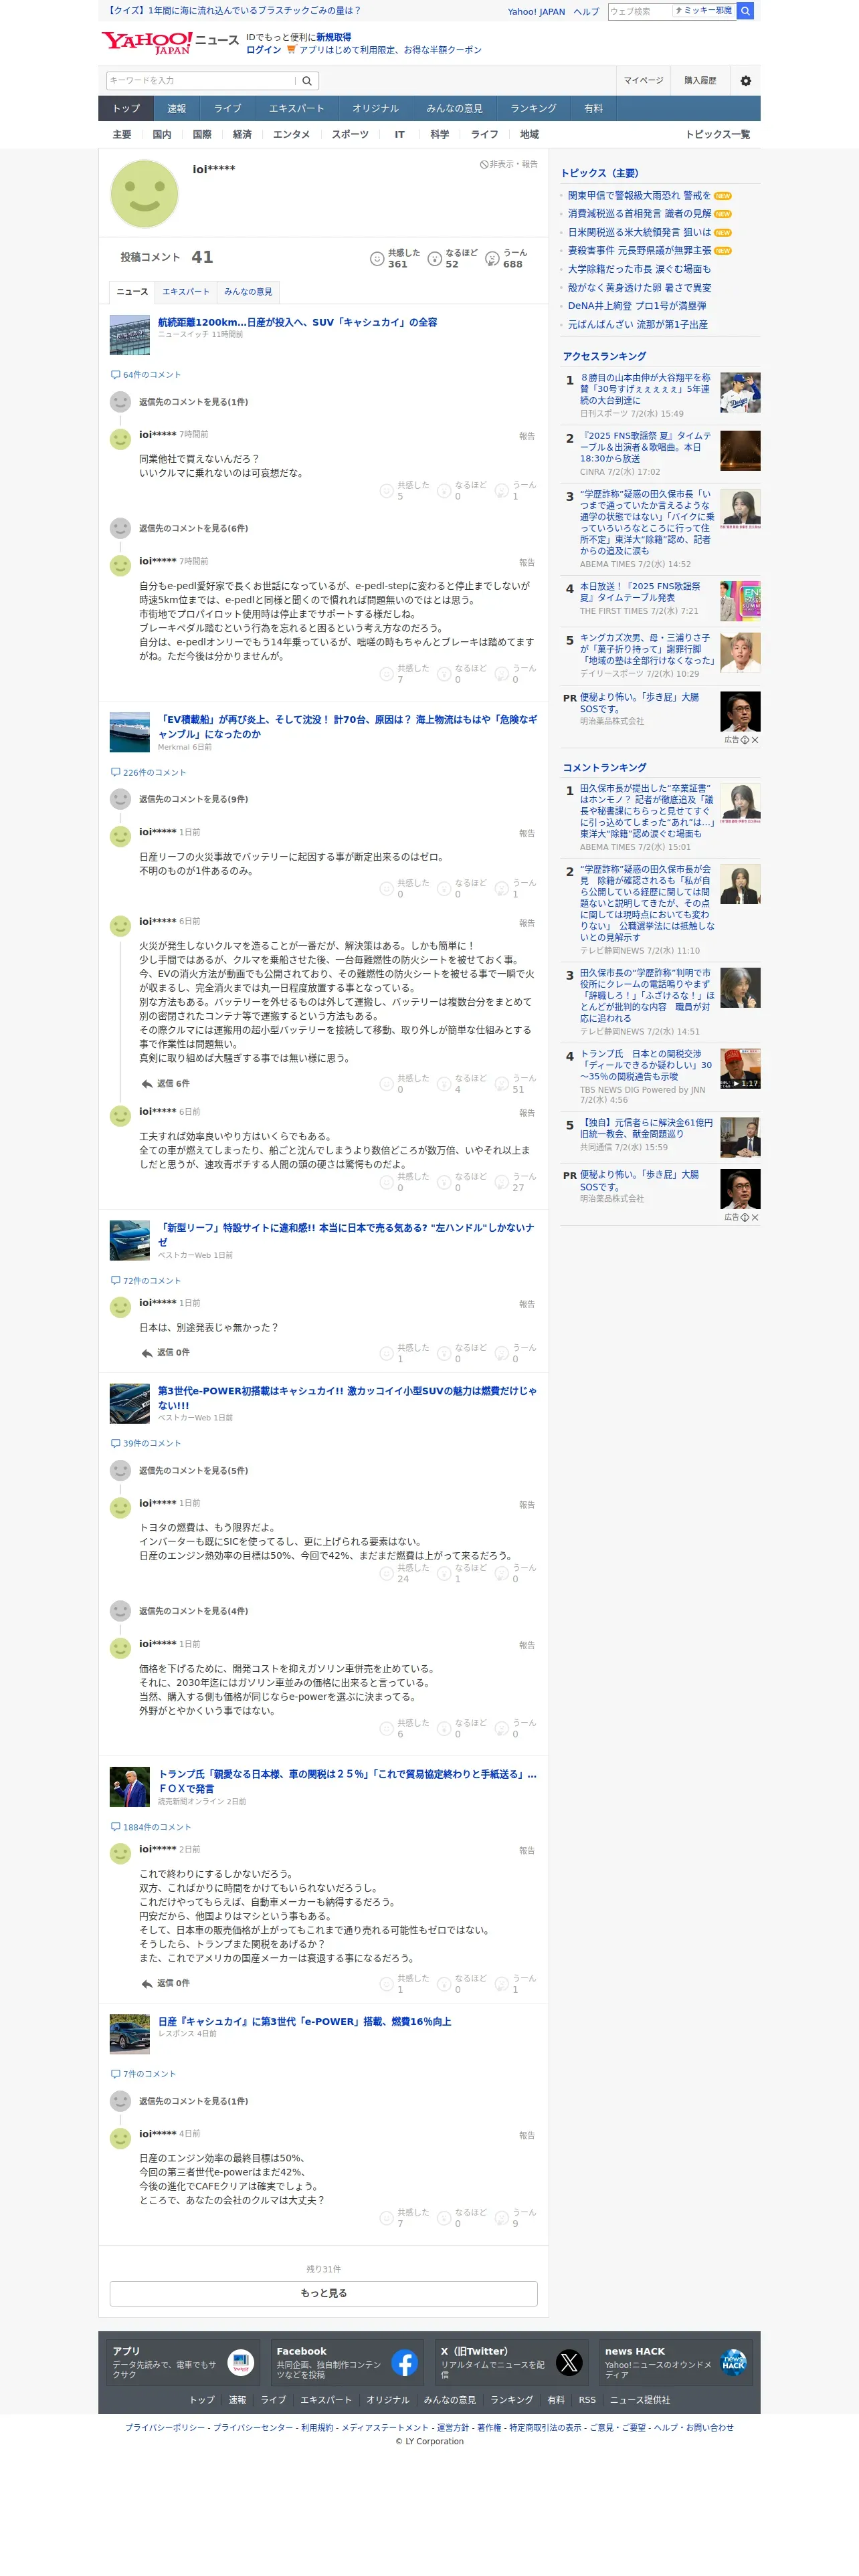Open EV cargo ship article thumbnail
This screenshot has height=2576, width=859.
click(x=129, y=732)
